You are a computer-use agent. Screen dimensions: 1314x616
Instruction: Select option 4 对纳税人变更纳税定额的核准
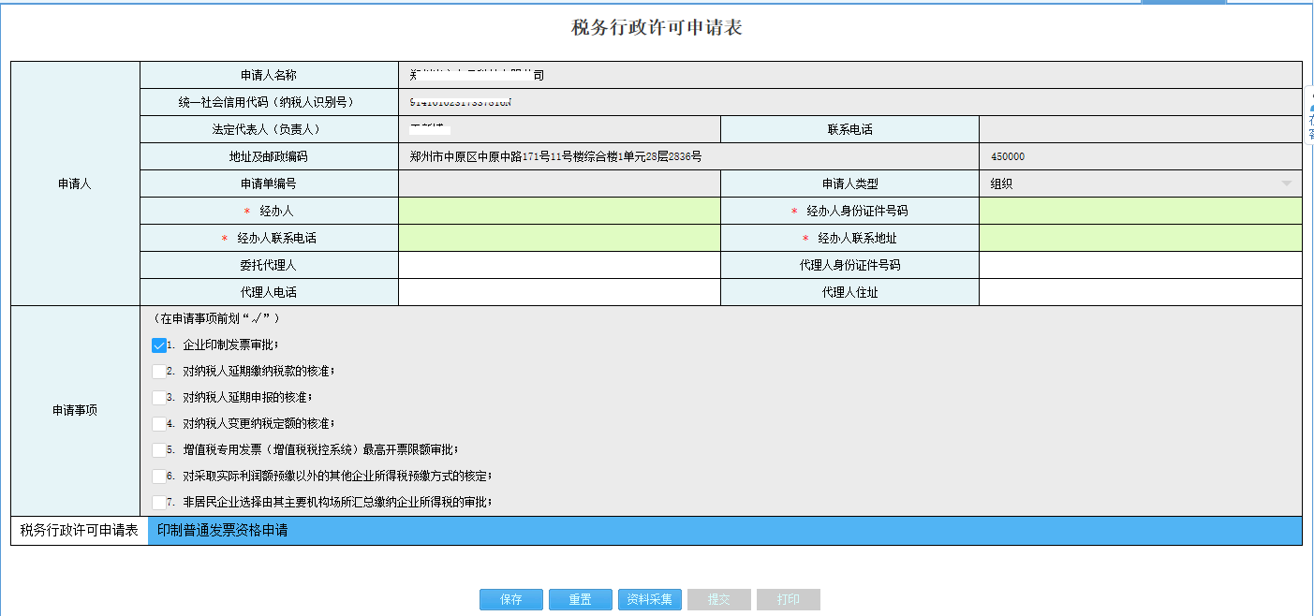(x=158, y=423)
